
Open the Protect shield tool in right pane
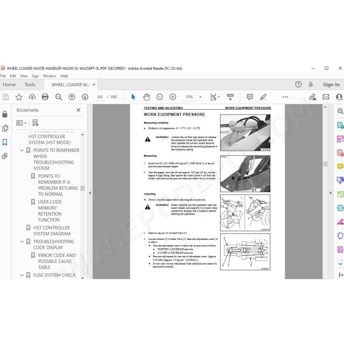[340, 236]
